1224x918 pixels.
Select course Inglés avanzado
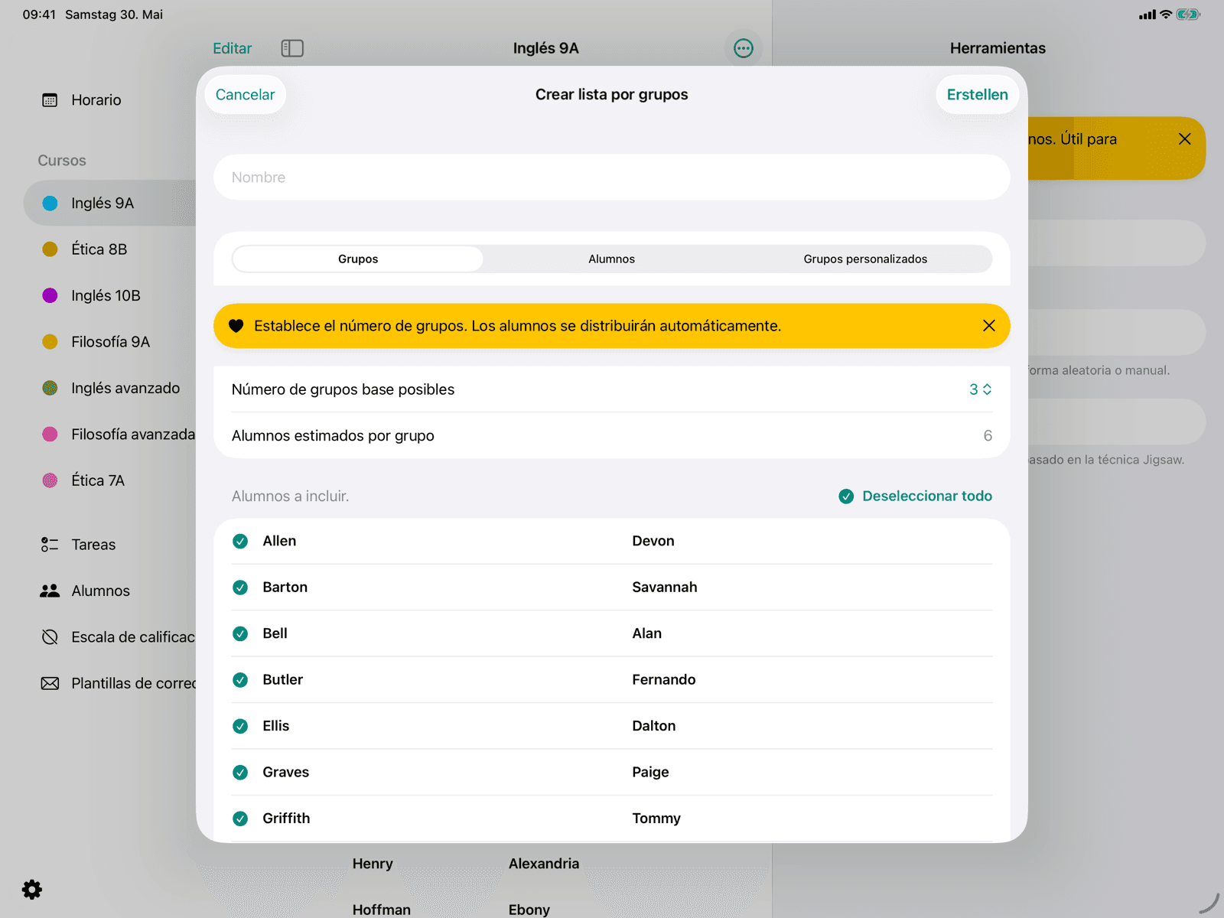[109, 389]
